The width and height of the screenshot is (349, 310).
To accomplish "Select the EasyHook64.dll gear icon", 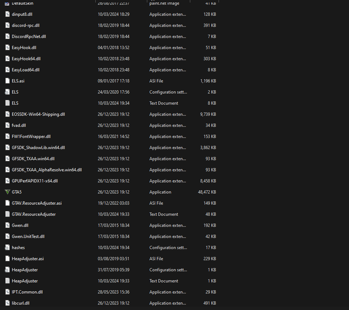I will click(7, 58).
